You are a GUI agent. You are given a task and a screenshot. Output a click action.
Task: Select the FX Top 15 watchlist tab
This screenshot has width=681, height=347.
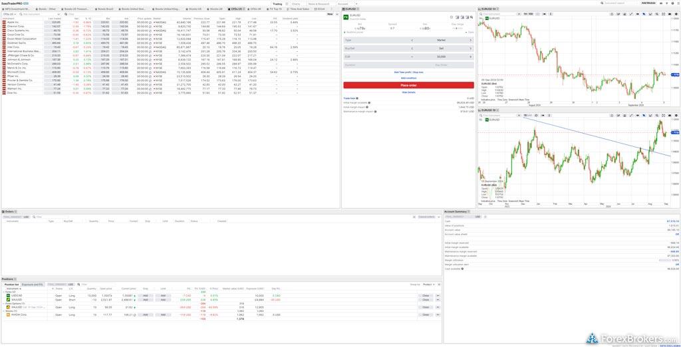274,9
